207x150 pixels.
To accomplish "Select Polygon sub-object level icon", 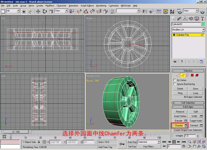I will point(192,75).
